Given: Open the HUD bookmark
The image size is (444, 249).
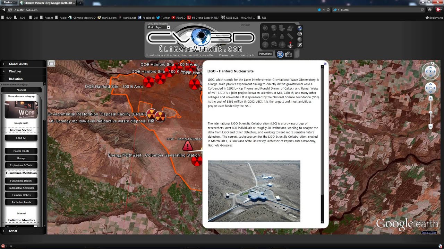Looking at the screenshot, I should 7,18.
